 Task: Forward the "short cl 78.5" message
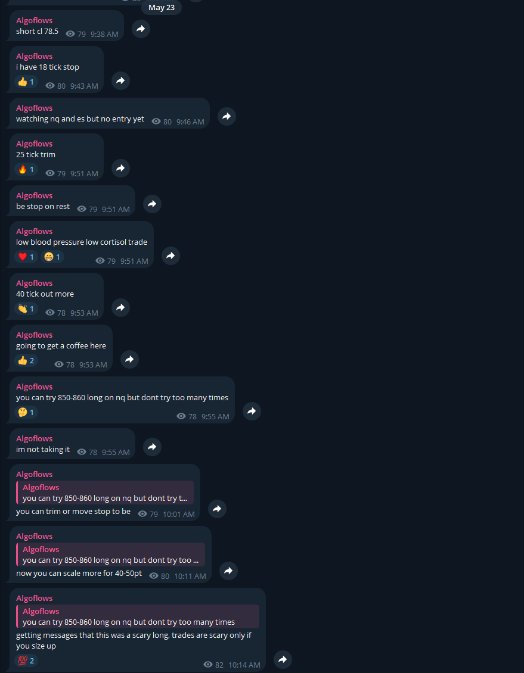(141, 29)
